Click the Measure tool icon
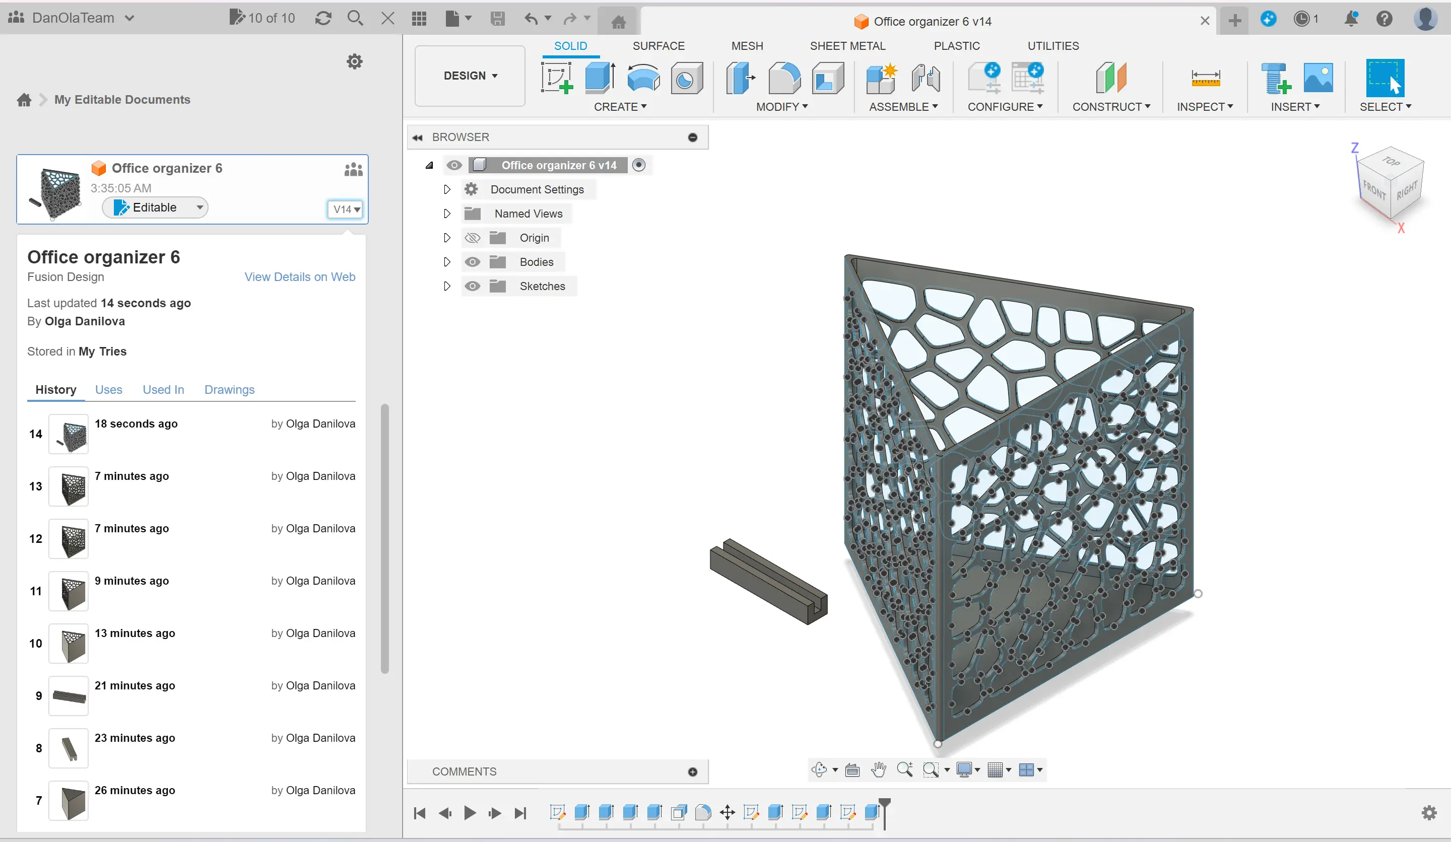Image resolution: width=1451 pixels, height=842 pixels. coord(1205,77)
